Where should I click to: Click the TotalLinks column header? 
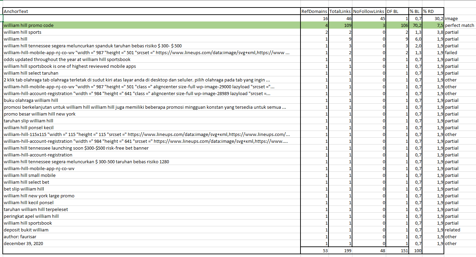tap(340, 11)
